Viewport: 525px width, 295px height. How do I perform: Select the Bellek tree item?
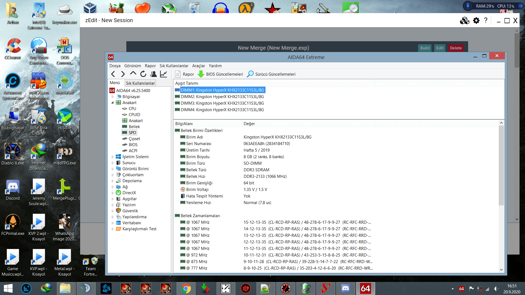pos(134,127)
